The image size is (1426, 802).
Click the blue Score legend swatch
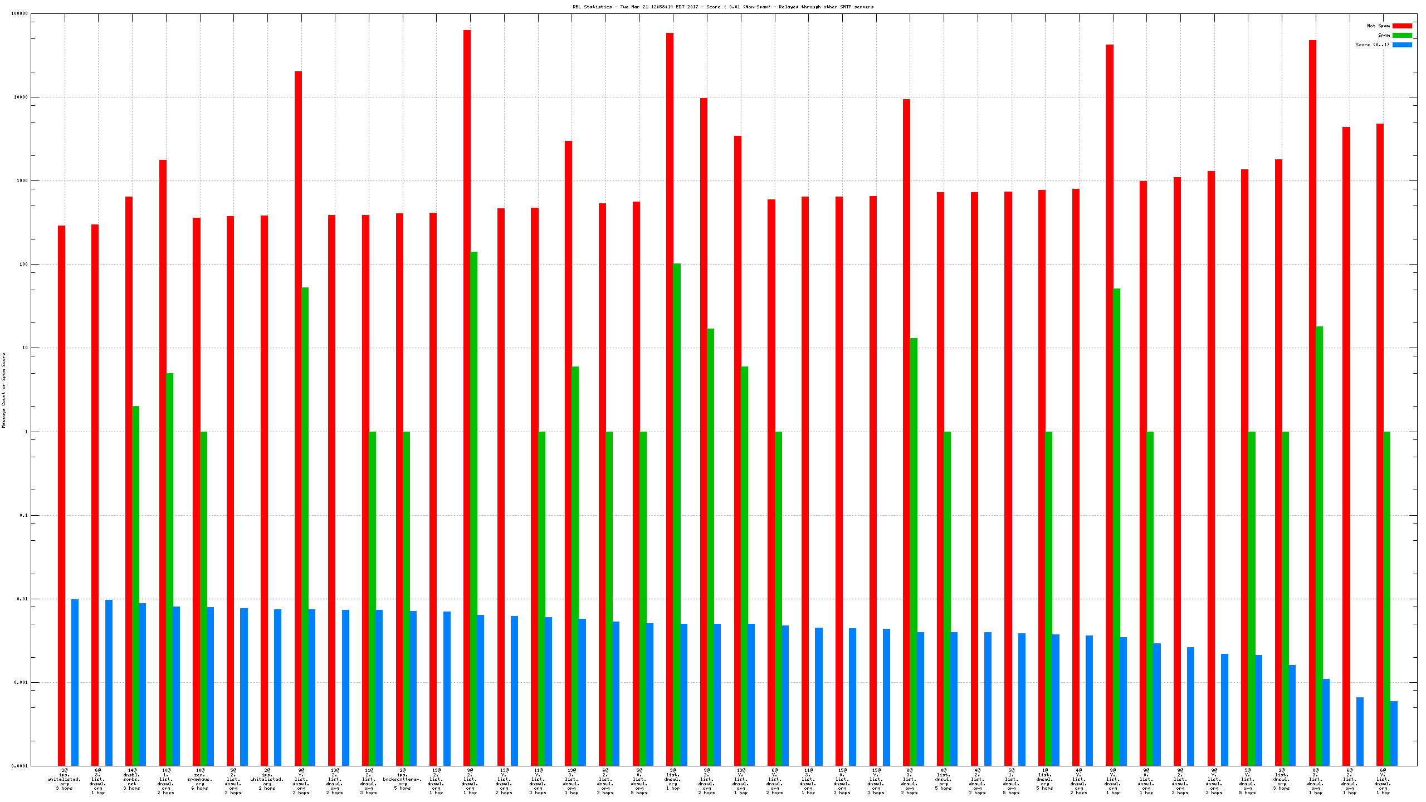click(1401, 45)
